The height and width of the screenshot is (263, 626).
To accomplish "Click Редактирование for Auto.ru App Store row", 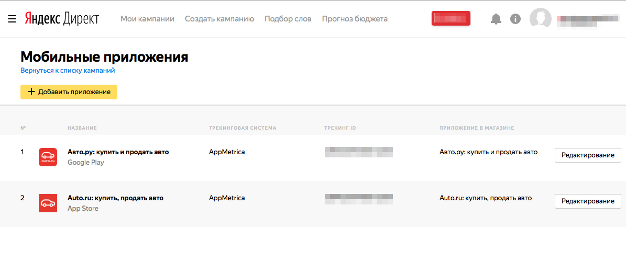I will (588, 201).
